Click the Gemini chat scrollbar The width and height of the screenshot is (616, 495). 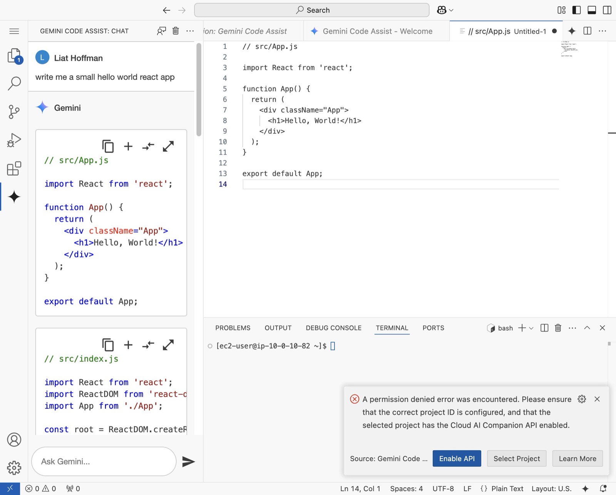point(199,89)
